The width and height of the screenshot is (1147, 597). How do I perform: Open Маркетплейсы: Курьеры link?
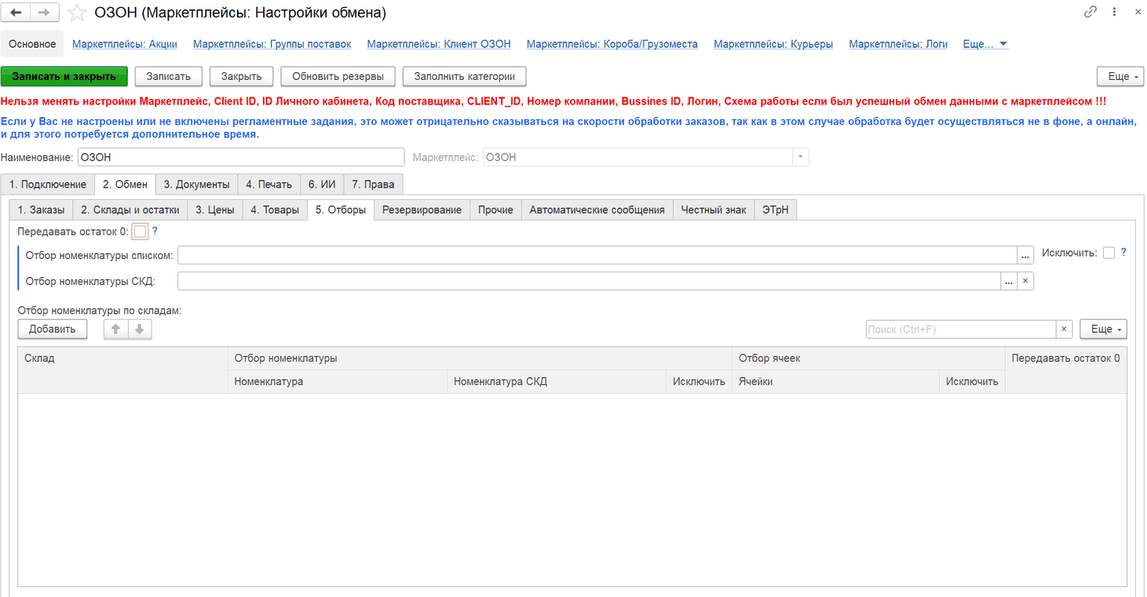coord(773,44)
